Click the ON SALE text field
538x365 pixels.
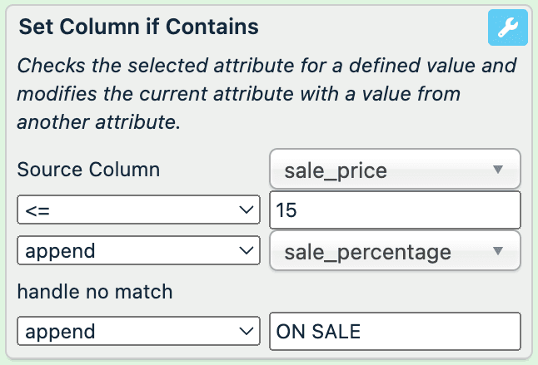396,331
